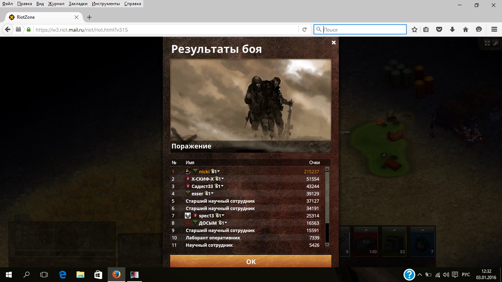
Task: Open a new browser tab
Action: (89, 17)
